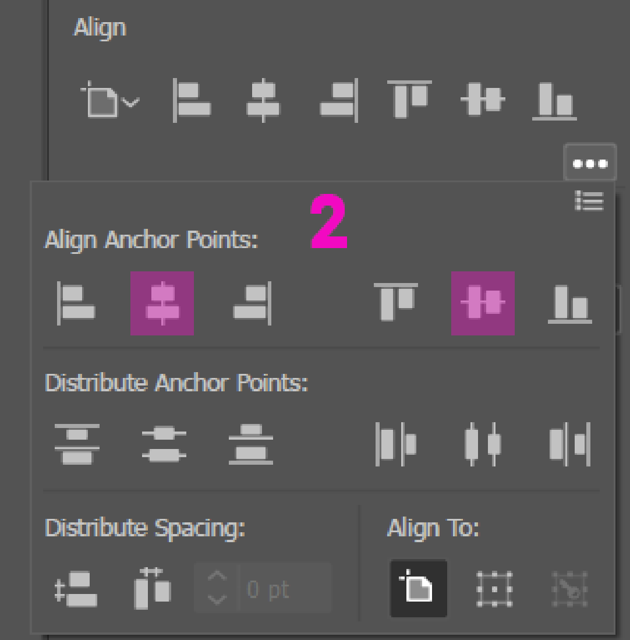Open the panel options list menu icon
Image resolution: width=630 pixels, height=640 pixels.
(x=590, y=201)
